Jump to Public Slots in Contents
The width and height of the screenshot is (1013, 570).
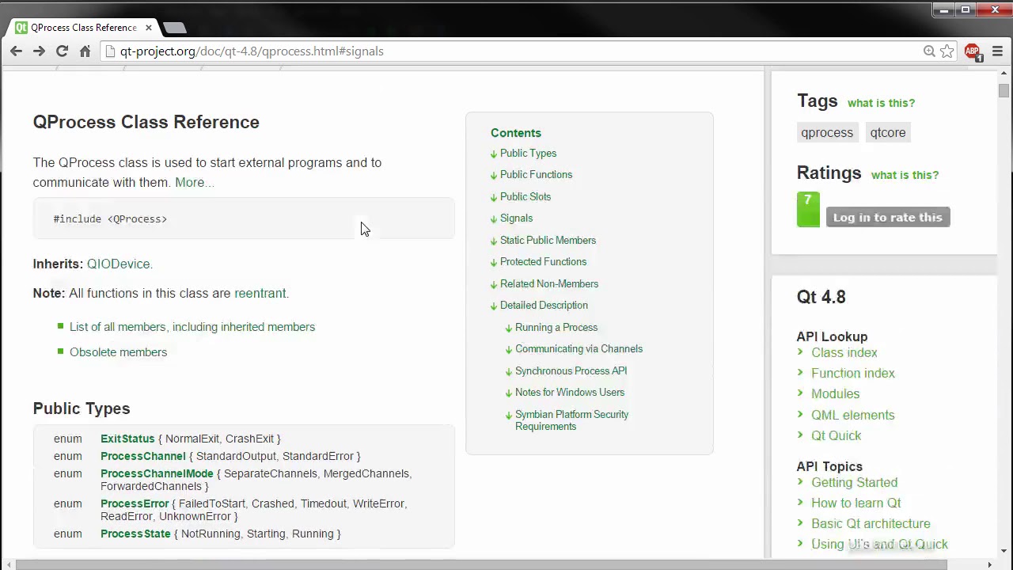pyautogui.click(x=525, y=197)
